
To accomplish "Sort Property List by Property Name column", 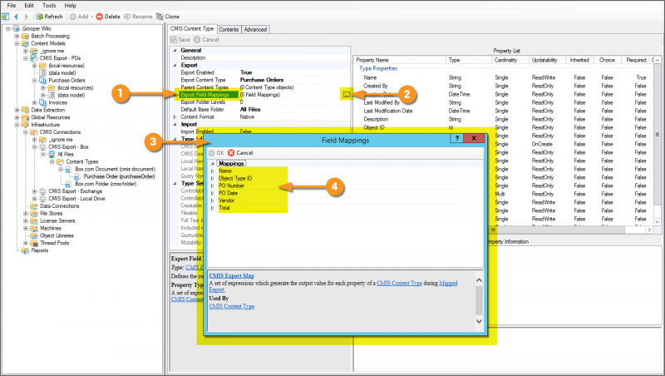I will [399, 60].
